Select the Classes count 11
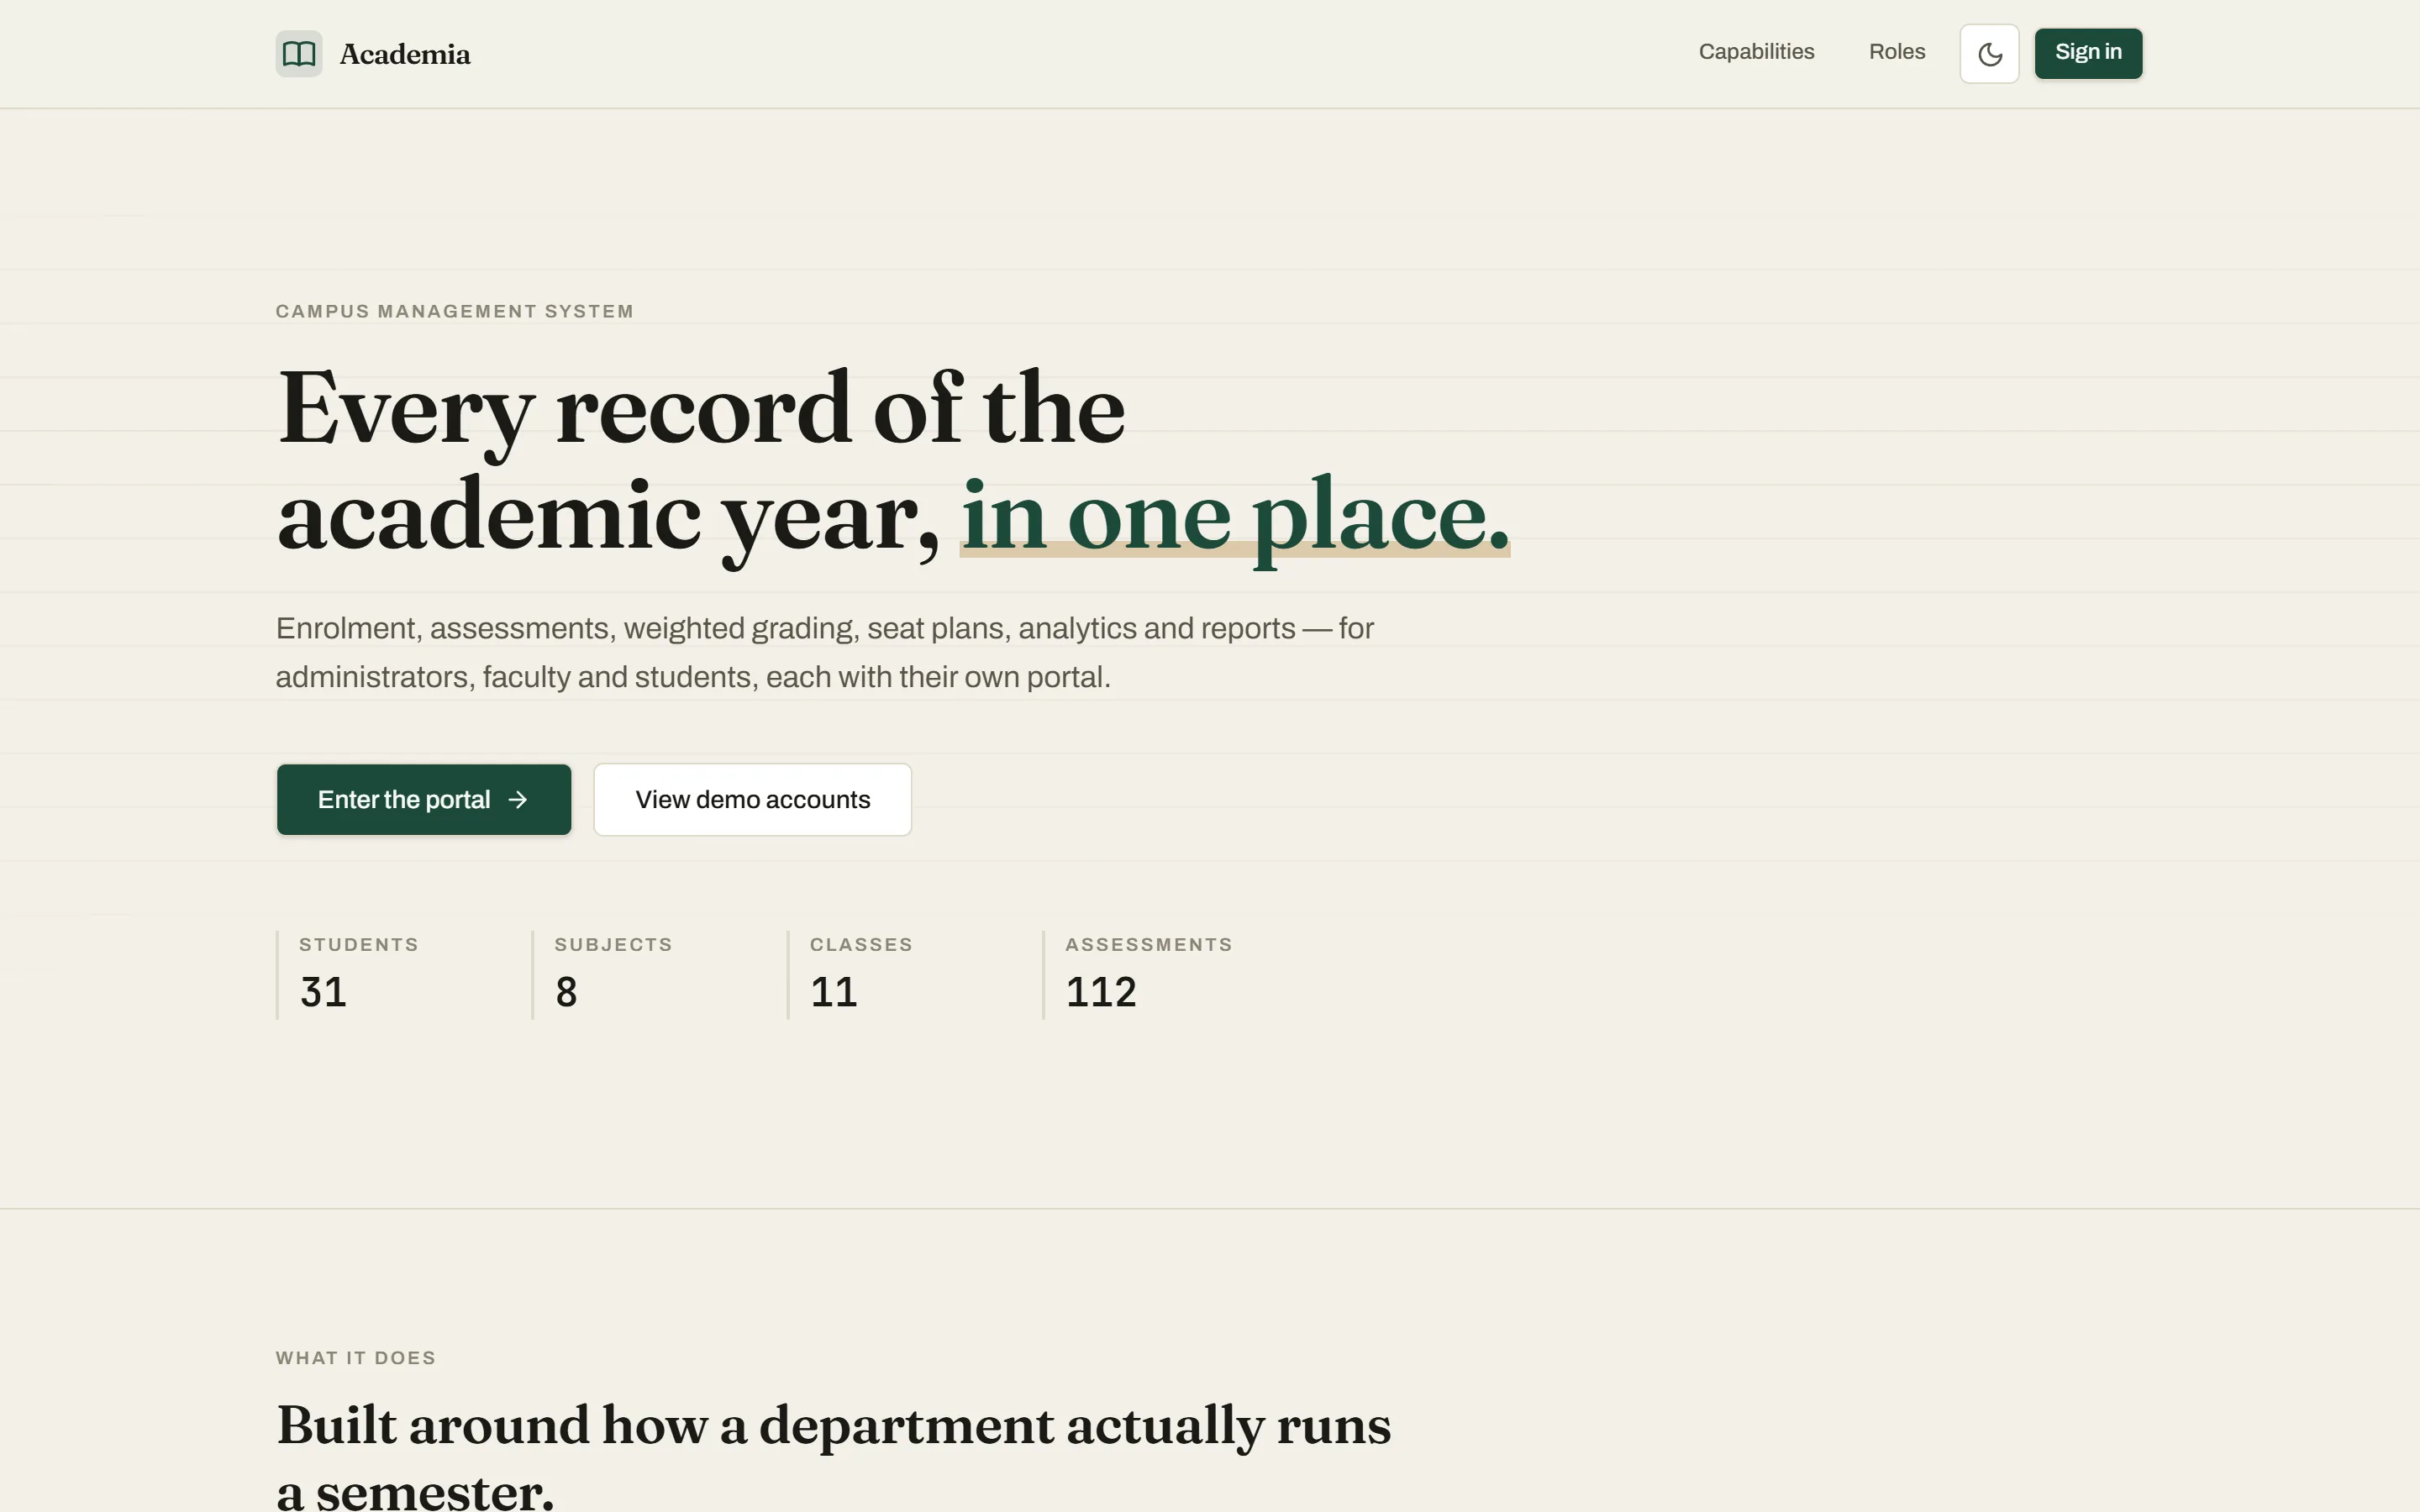Screen dimensions: 2420x1512 833,992
